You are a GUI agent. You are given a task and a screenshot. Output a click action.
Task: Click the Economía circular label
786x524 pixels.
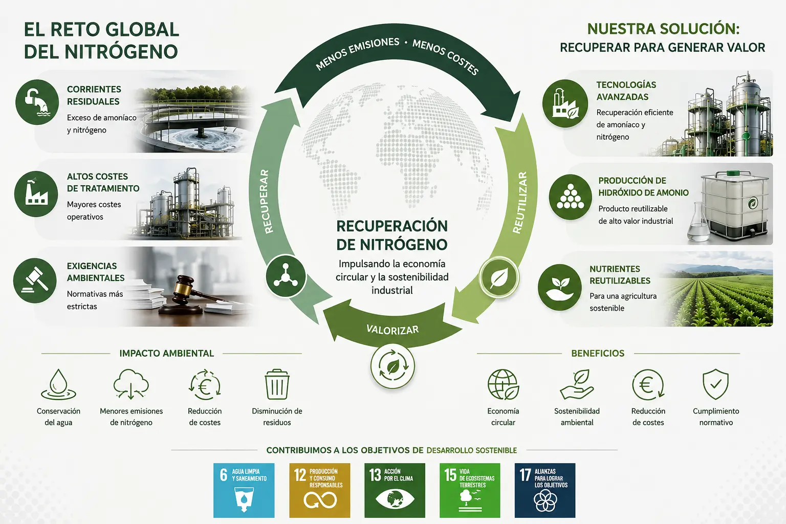point(503,417)
